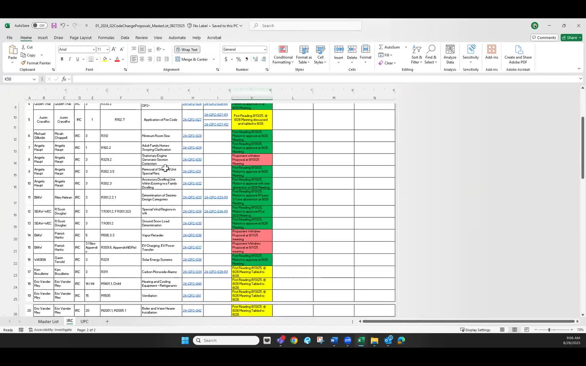The height and width of the screenshot is (366, 586).
Task: Toggle bold formatting on selected cell
Action: click(x=62, y=59)
